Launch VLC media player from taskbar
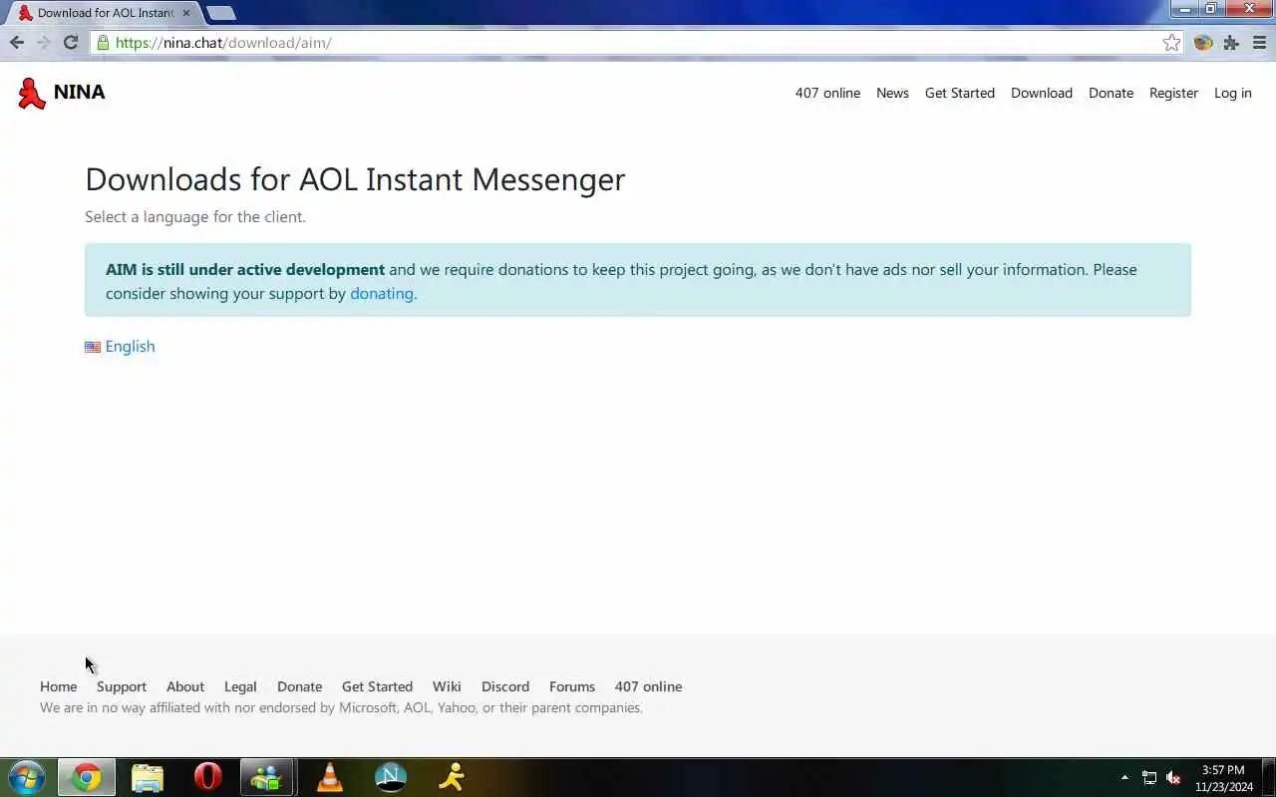The width and height of the screenshot is (1276, 797). click(329, 777)
